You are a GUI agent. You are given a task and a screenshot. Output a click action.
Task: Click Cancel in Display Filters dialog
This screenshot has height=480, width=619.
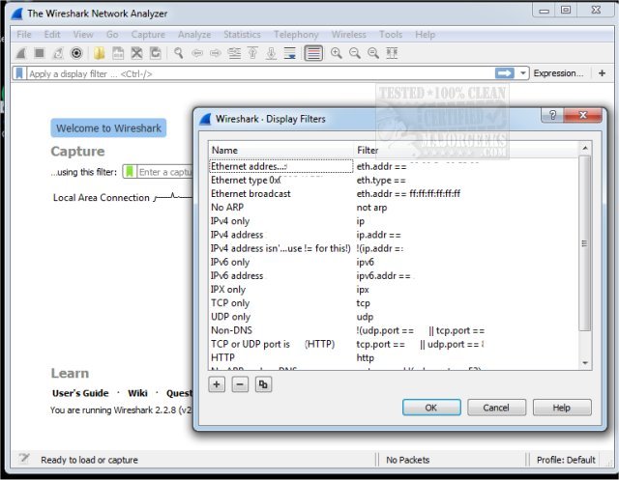click(x=496, y=408)
